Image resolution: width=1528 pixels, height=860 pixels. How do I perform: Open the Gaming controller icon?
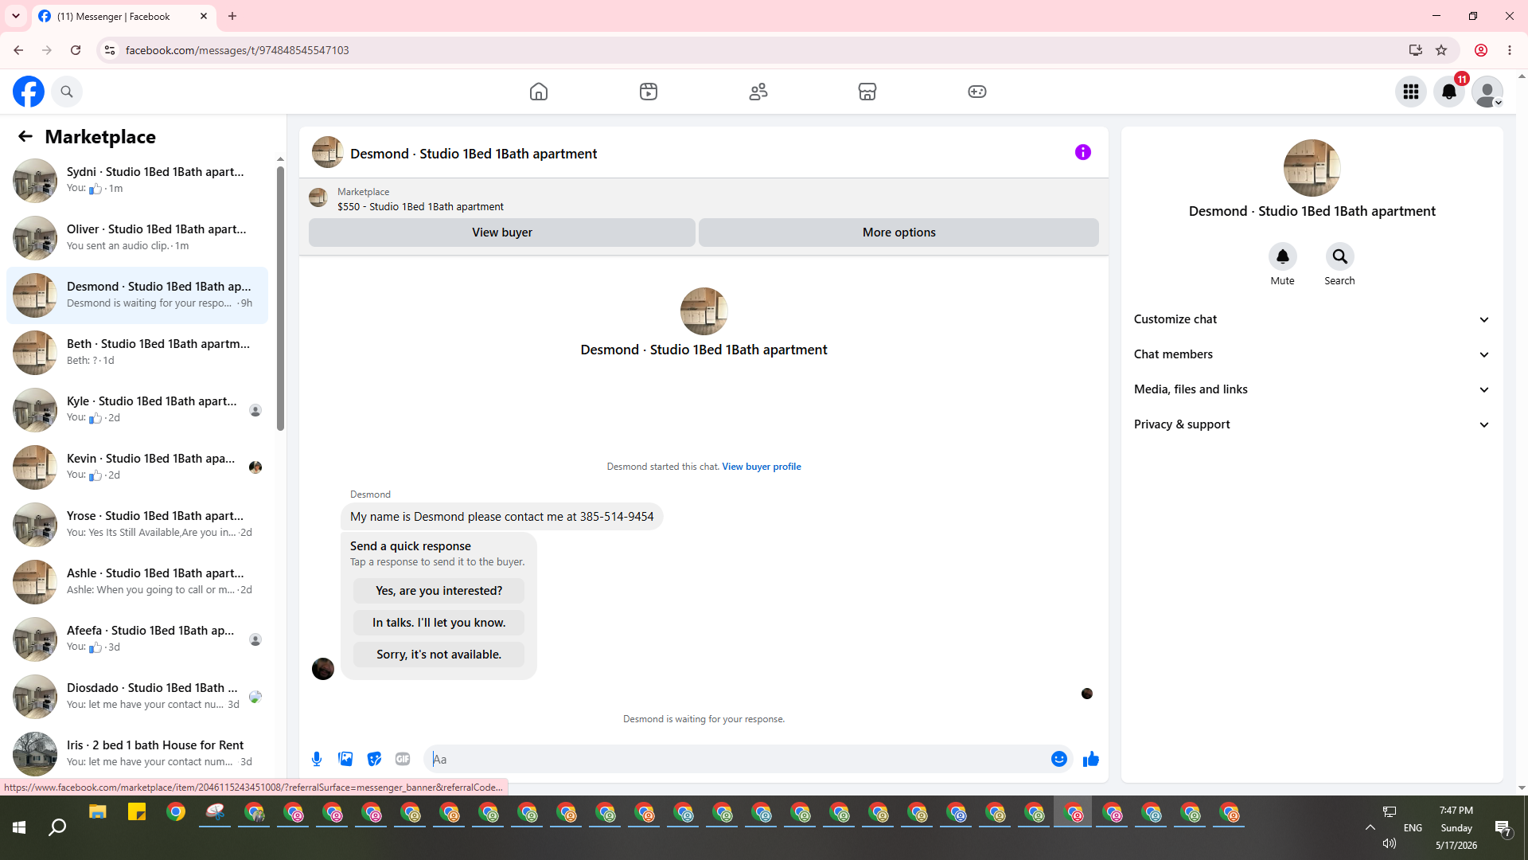tap(977, 92)
